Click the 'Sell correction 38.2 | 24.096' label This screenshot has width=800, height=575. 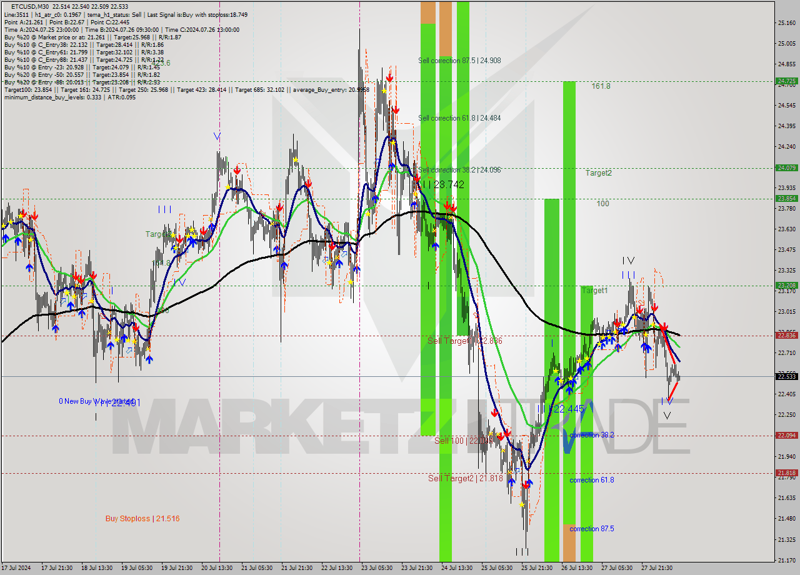coord(459,170)
